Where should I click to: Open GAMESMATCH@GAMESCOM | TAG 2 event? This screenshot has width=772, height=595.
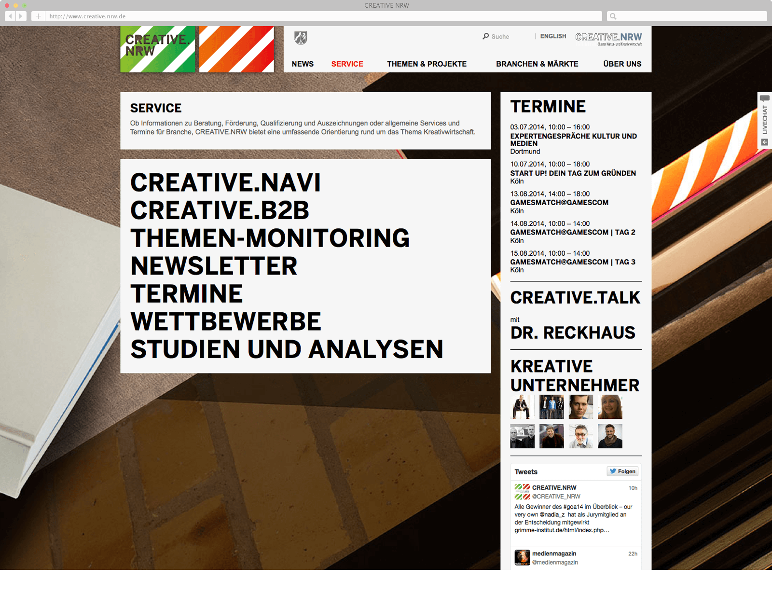pyautogui.click(x=573, y=232)
